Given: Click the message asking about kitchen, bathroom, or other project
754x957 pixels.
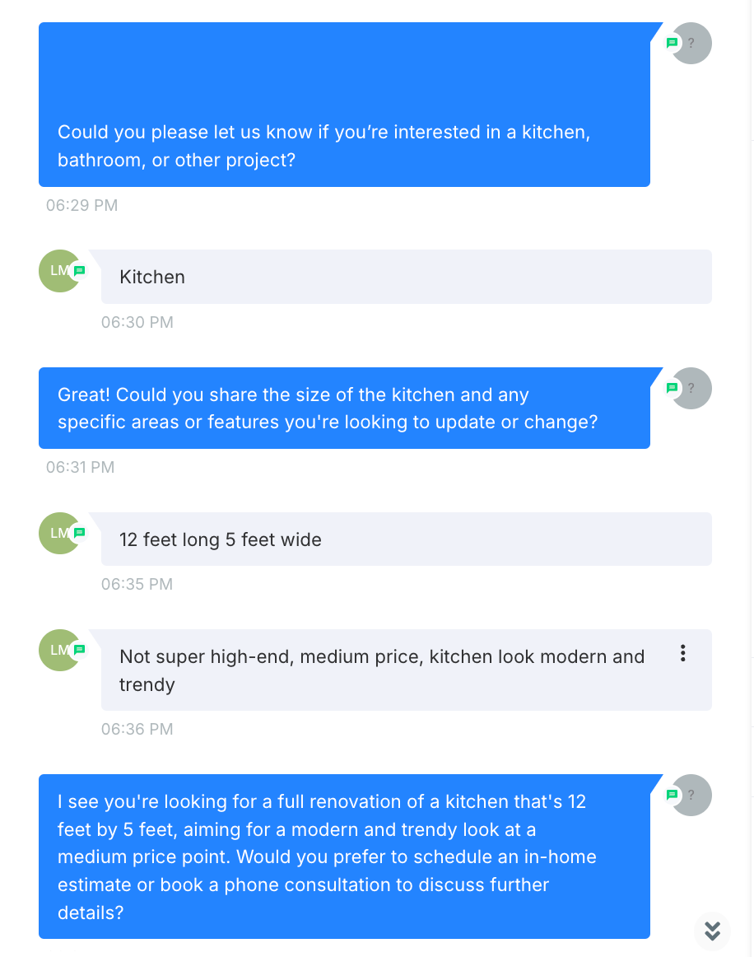Looking at the screenshot, I should coord(345,105).
